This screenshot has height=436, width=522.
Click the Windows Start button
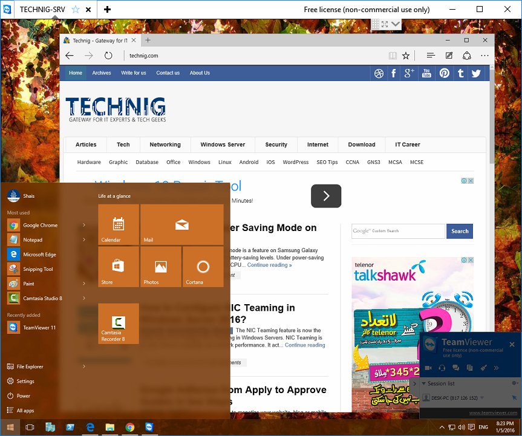(x=10, y=428)
